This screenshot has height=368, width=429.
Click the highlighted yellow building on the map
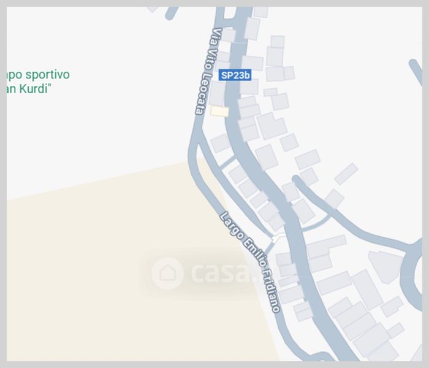[219, 112]
